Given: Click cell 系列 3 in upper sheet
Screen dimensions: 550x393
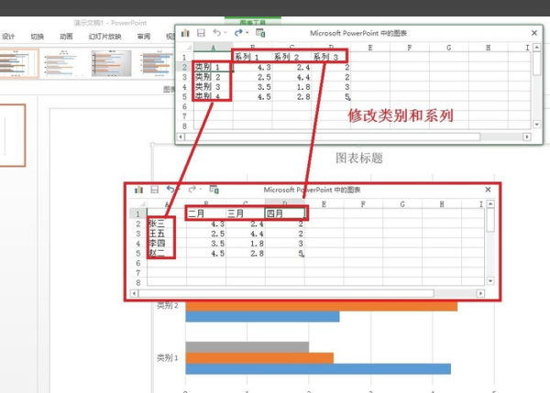Looking at the screenshot, I should tap(330, 57).
